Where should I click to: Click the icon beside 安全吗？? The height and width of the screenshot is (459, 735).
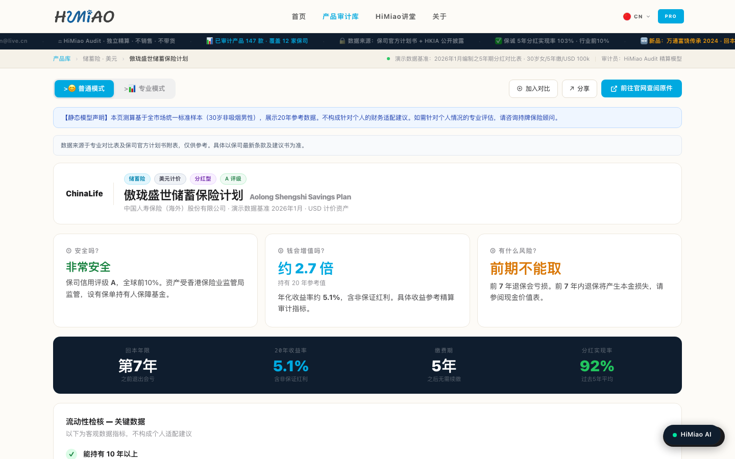pos(69,251)
